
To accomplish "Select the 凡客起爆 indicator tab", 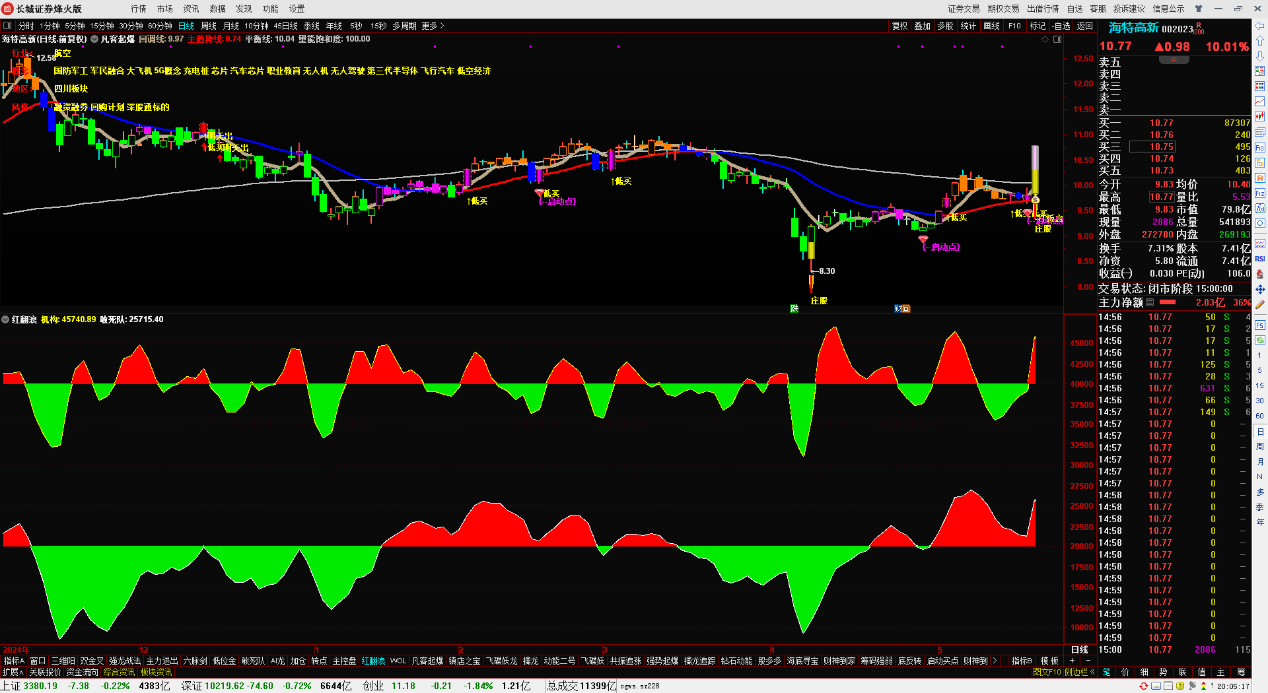I will [x=427, y=661].
